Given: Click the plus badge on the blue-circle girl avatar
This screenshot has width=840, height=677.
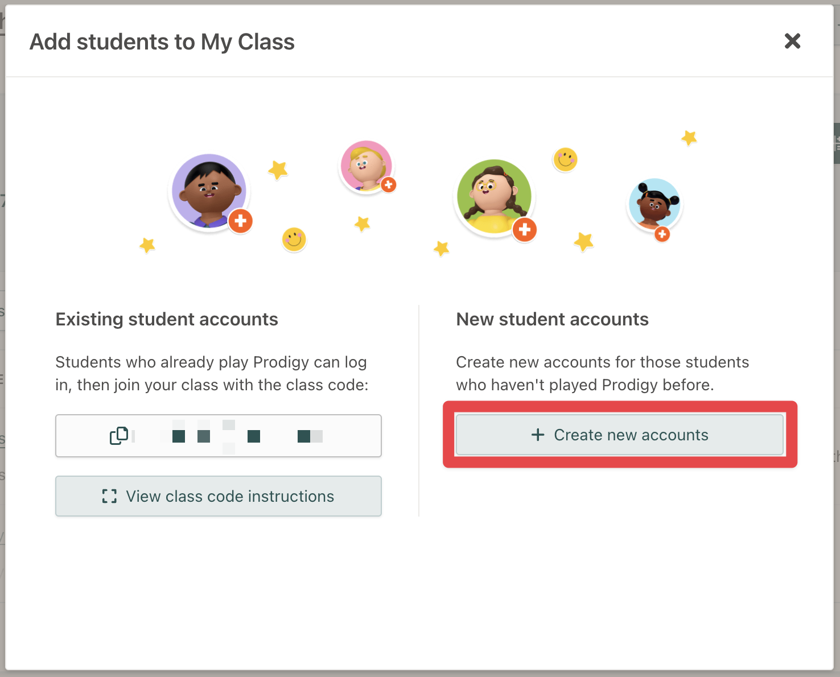Looking at the screenshot, I should pyautogui.click(x=663, y=233).
